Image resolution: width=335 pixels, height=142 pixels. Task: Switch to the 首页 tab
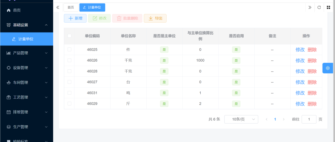click(x=71, y=7)
